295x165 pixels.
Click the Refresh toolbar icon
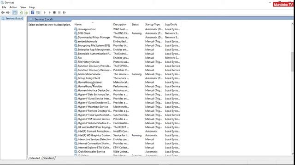tap(21, 12)
